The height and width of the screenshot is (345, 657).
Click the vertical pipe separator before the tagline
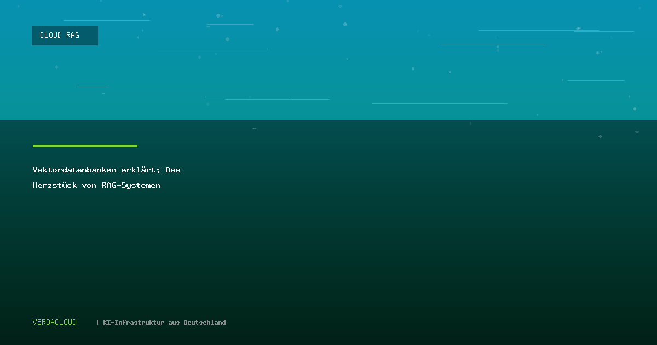(x=97, y=323)
